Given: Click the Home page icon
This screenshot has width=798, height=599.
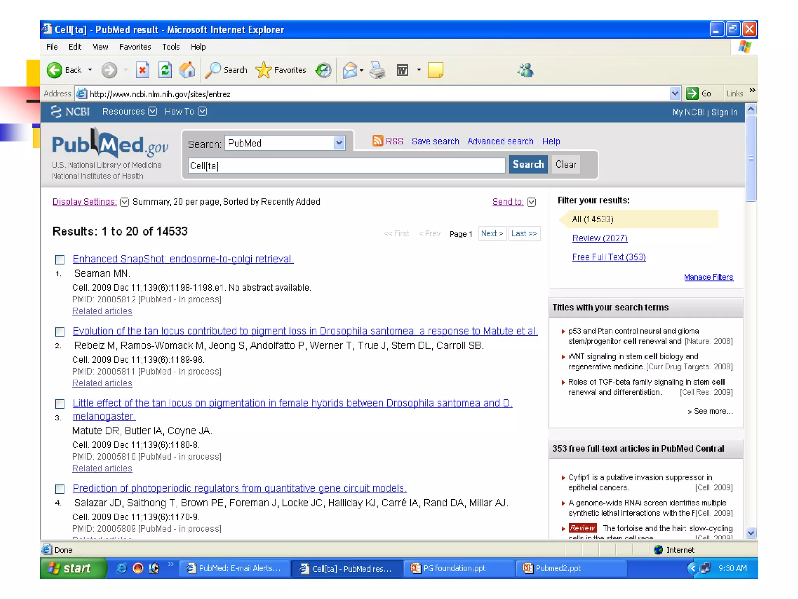Looking at the screenshot, I should [x=187, y=70].
